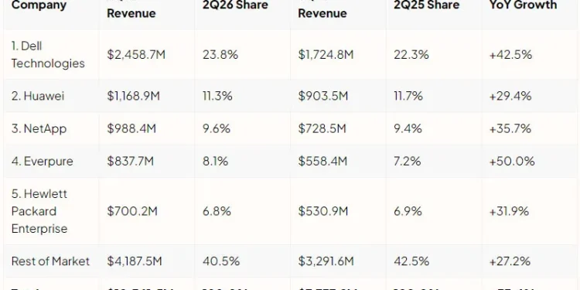Click the +42.5% growth cell
580x290 pixels.
(510, 55)
